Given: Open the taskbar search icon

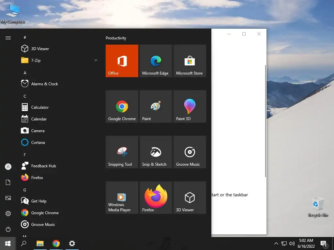Looking at the screenshot, I should [x=23, y=243].
